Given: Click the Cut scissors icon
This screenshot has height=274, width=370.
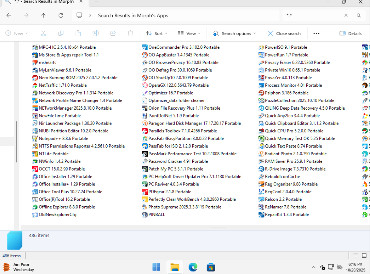Looking at the screenshot, I should tap(43, 33).
